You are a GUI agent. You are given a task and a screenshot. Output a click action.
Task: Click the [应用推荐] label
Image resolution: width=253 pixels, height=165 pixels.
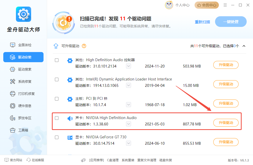96,160
